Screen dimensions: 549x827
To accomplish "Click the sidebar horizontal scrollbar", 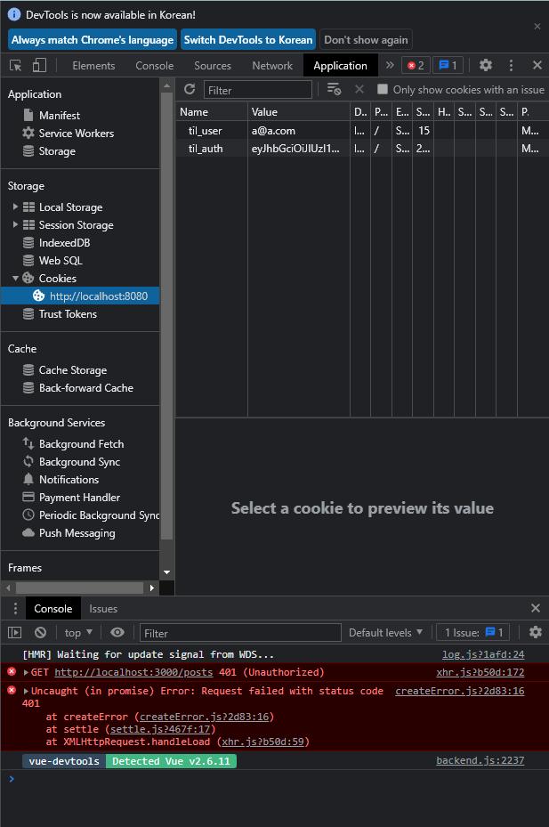I will pos(79,588).
